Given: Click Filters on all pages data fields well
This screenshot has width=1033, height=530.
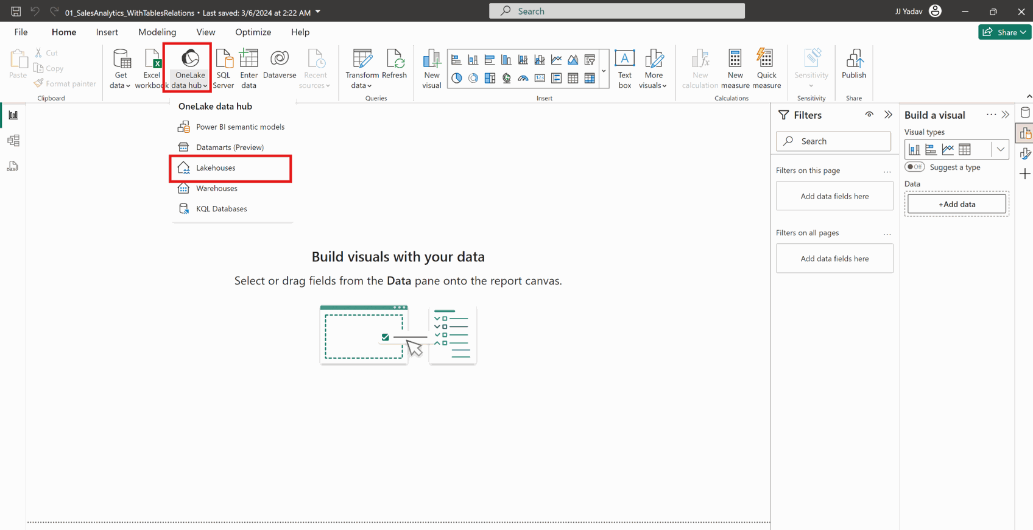Looking at the screenshot, I should click(x=834, y=258).
